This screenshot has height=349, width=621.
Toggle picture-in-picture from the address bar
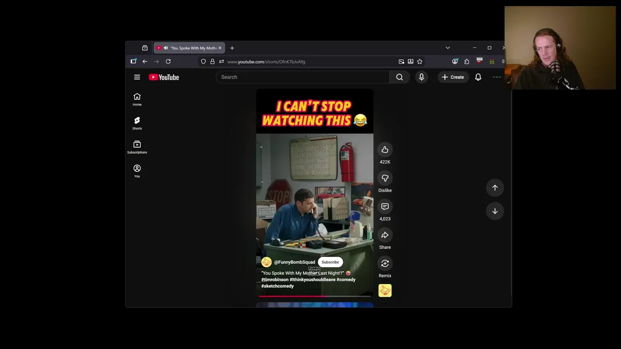(401, 62)
